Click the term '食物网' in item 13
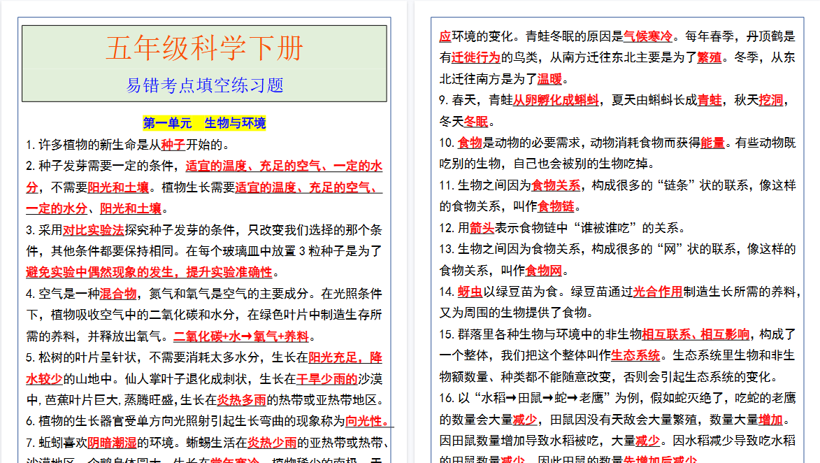820x463 pixels. click(545, 270)
